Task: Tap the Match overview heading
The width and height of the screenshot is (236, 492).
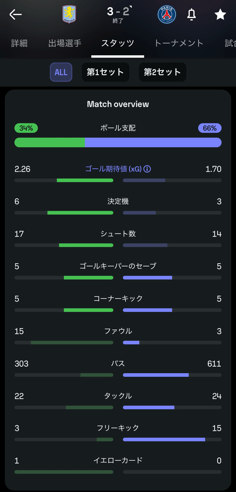Action: tap(118, 104)
